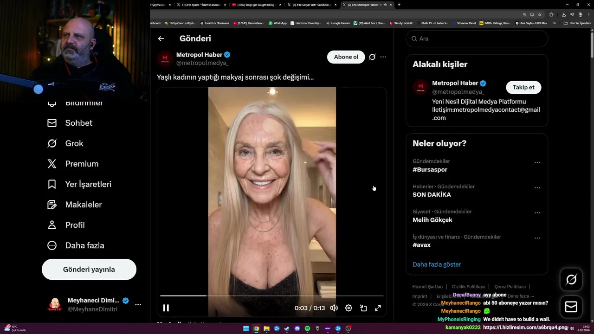This screenshot has width=594, height=334.
Task: Enable picture-in-picture for video
Action: coord(363,308)
